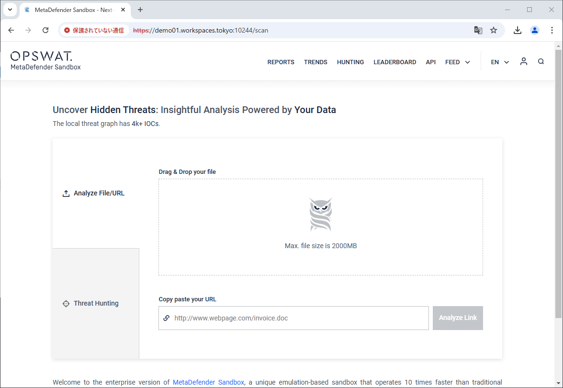
Task: Select the Analyze File/URL upload icon
Action: [66, 193]
